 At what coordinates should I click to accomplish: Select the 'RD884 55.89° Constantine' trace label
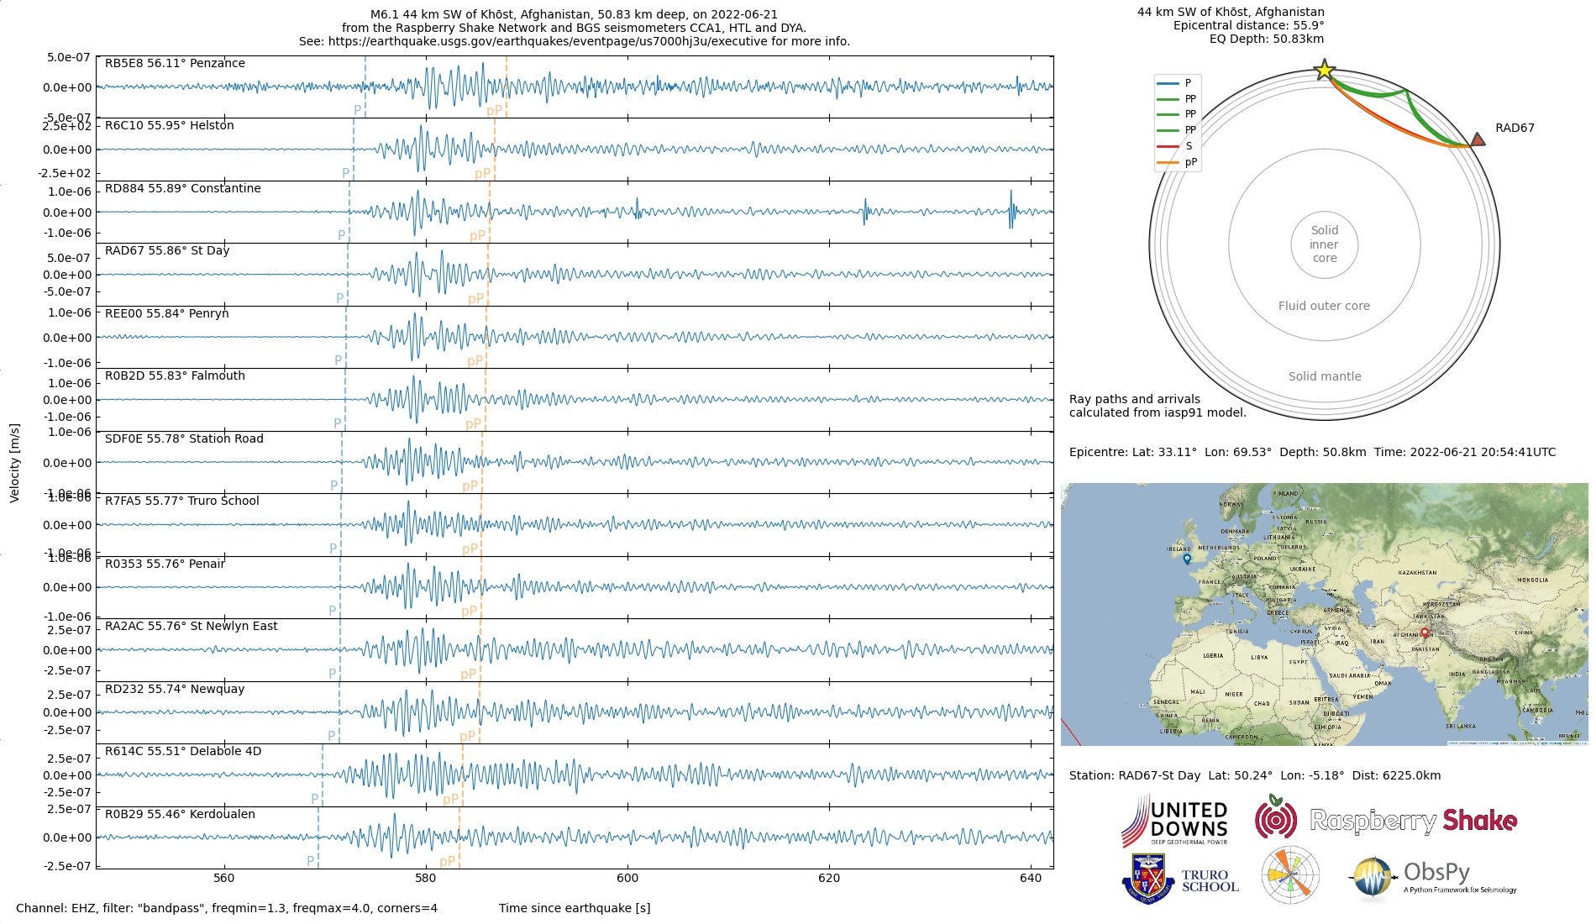[x=182, y=188]
